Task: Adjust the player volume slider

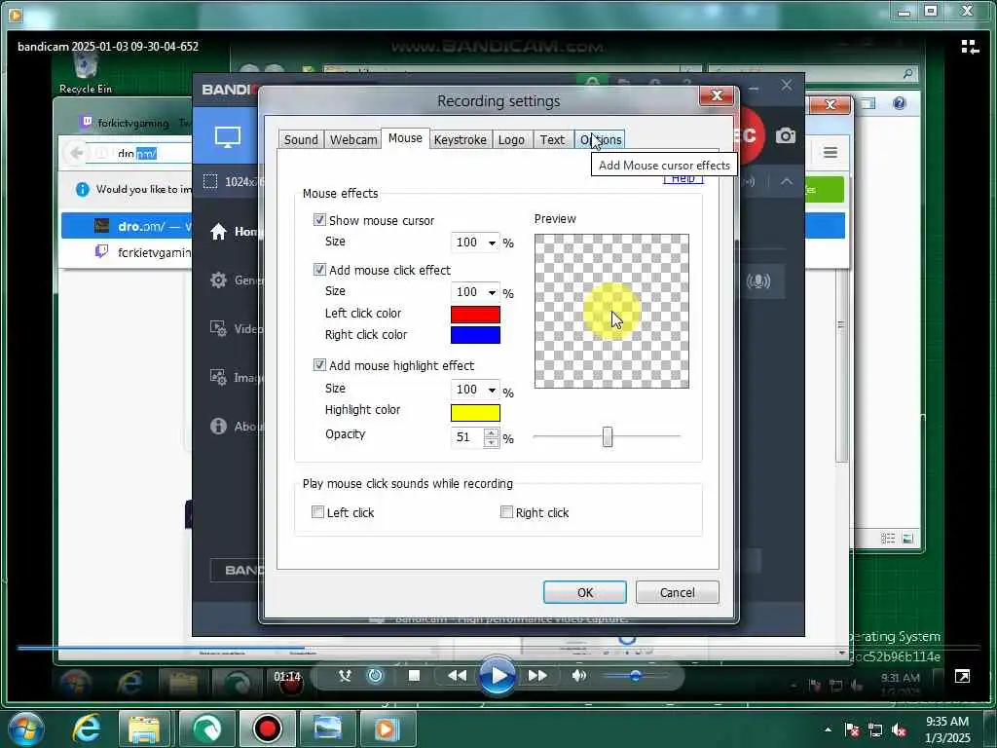Action: point(635,676)
